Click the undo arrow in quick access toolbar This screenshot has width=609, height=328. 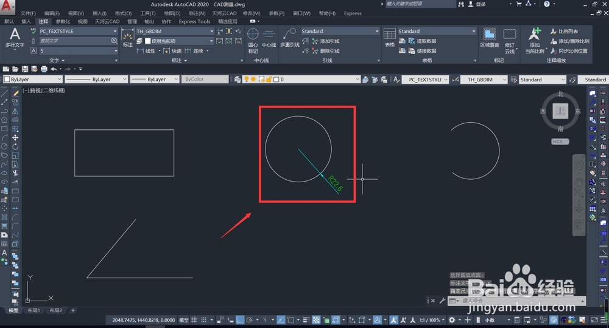tap(54, 69)
